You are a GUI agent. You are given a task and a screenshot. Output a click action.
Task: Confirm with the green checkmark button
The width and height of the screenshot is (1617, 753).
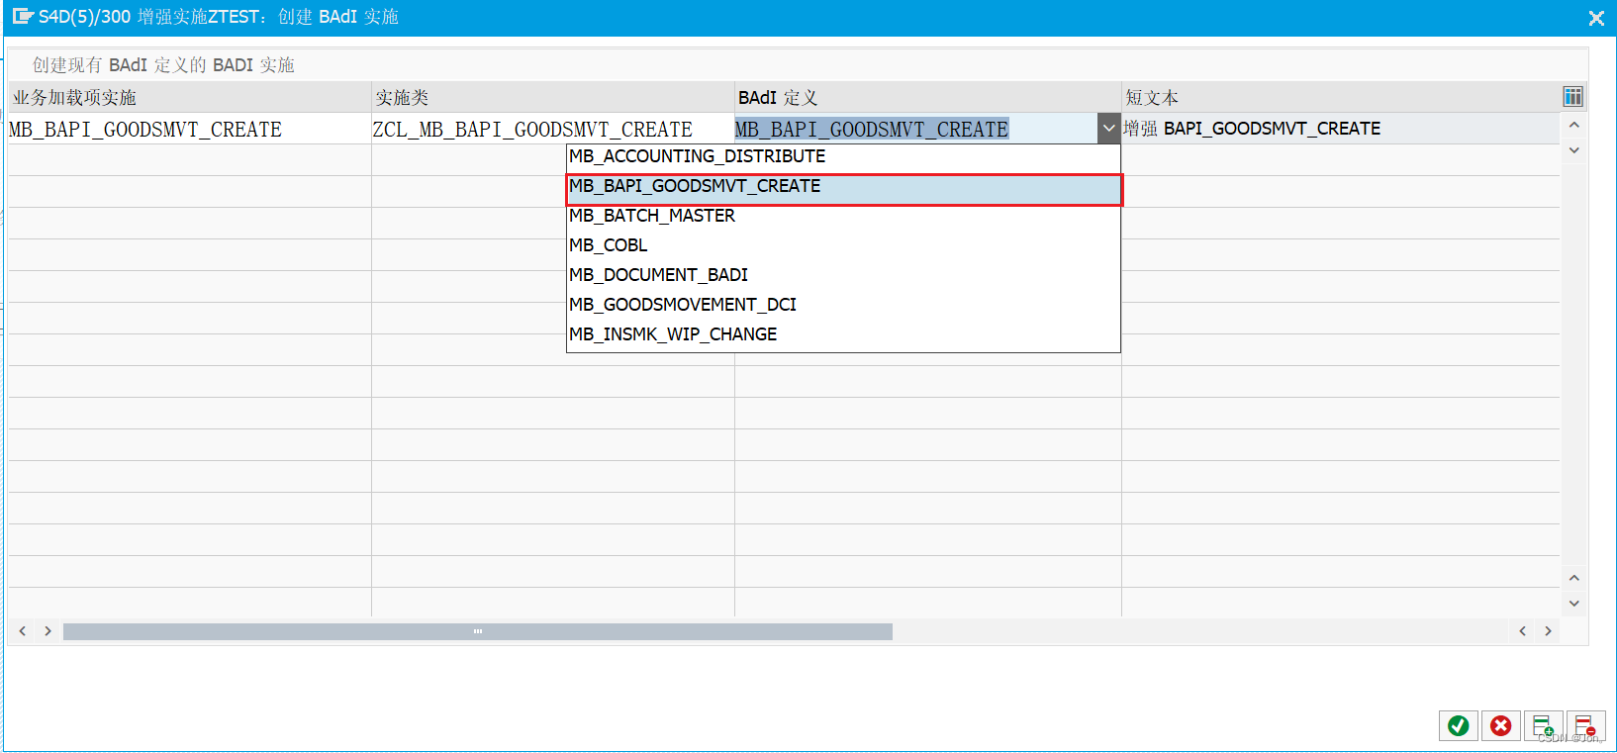1458,726
